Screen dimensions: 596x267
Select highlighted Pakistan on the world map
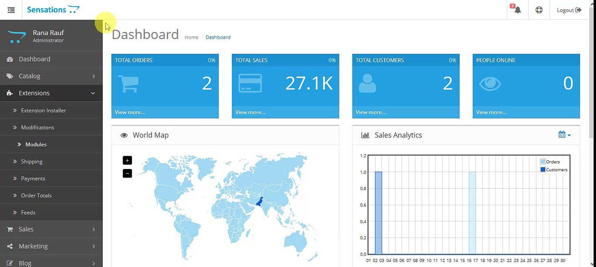(260, 202)
